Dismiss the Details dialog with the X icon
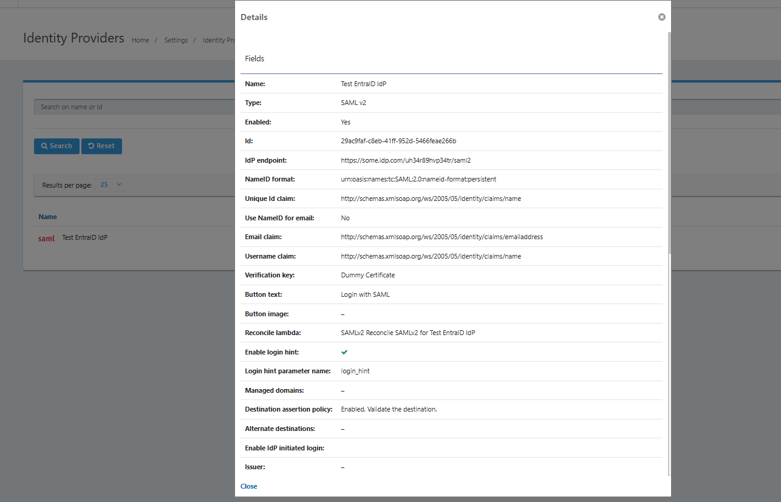This screenshot has width=781, height=502. click(x=661, y=17)
